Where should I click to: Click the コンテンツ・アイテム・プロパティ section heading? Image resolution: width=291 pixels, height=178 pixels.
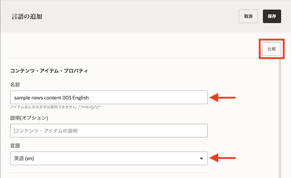(49, 71)
